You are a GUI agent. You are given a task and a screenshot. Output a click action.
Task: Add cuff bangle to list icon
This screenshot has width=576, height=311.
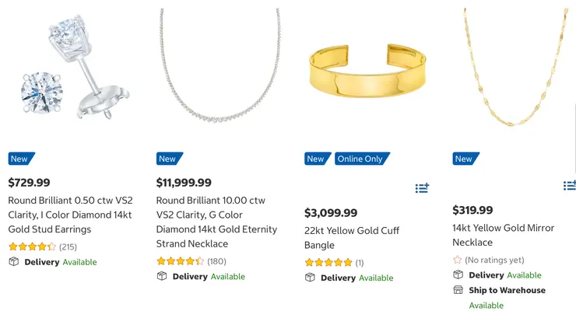[422, 187]
